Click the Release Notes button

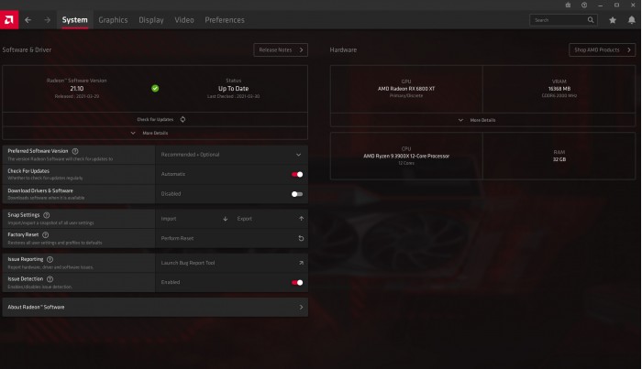click(x=281, y=49)
